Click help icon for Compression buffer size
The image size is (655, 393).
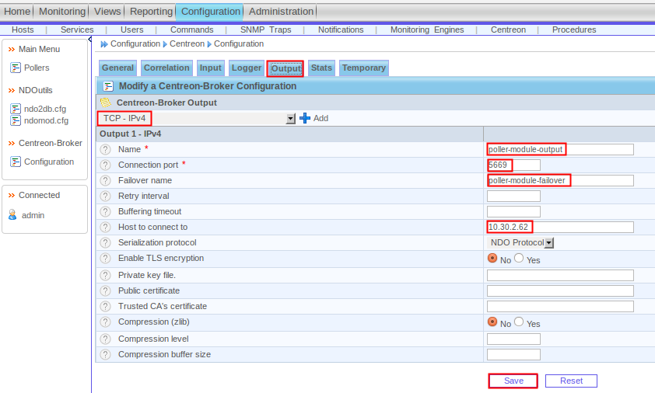click(x=105, y=354)
